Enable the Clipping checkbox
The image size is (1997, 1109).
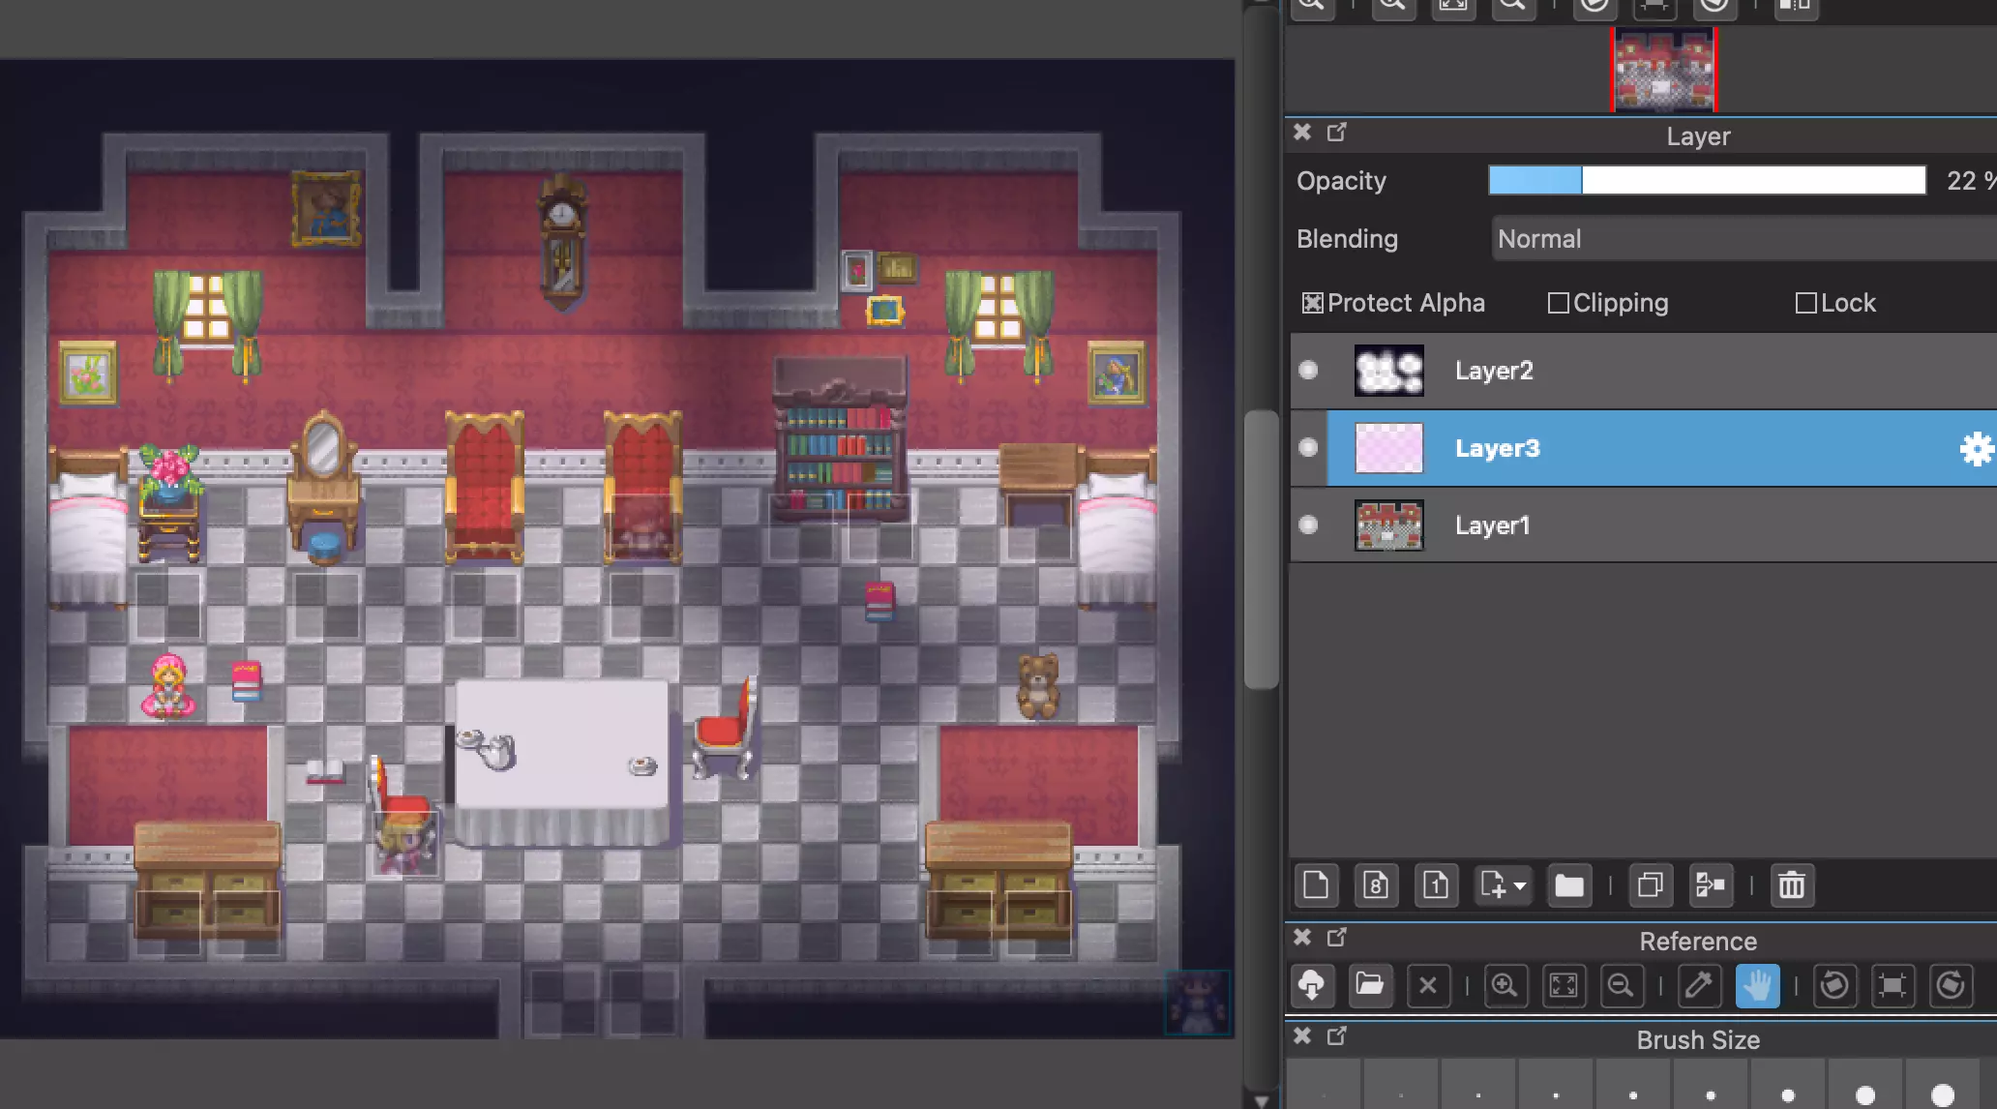point(1558,304)
